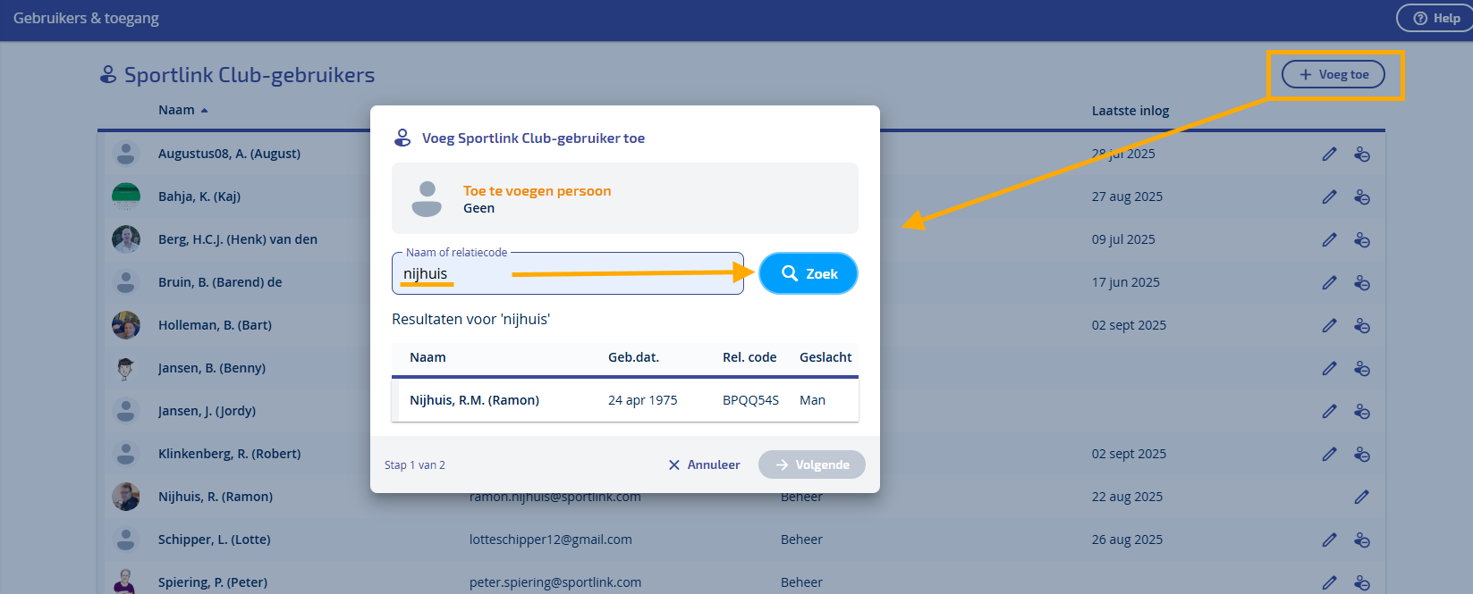
Task: Click last login date 27 aug 2025
Action: tap(1127, 197)
